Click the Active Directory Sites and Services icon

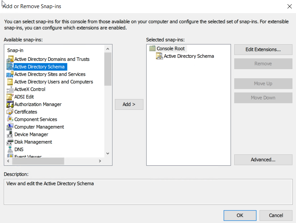click(10, 74)
